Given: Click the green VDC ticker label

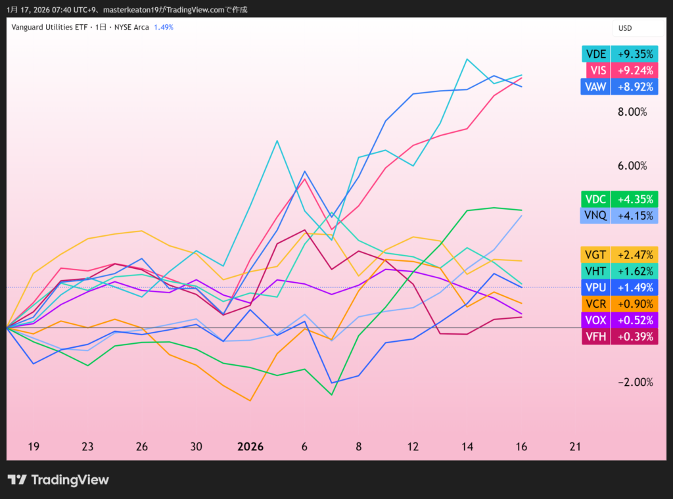Looking at the screenshot, I should (x=595, y=199).
